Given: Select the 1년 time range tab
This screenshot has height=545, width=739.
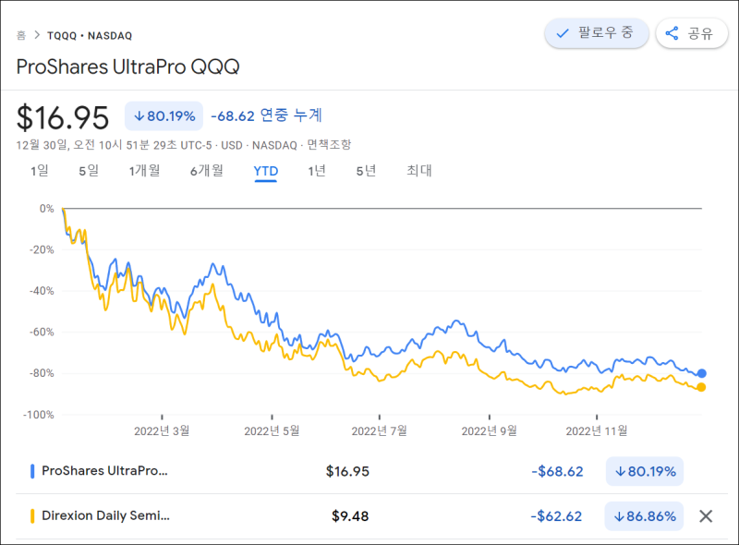Looking at the screenshot, I should point(317,171).
